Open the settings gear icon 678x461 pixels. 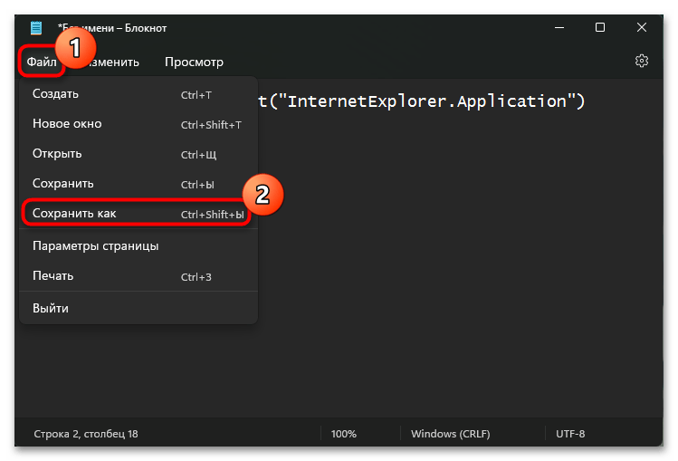click(x=641, y=61)
